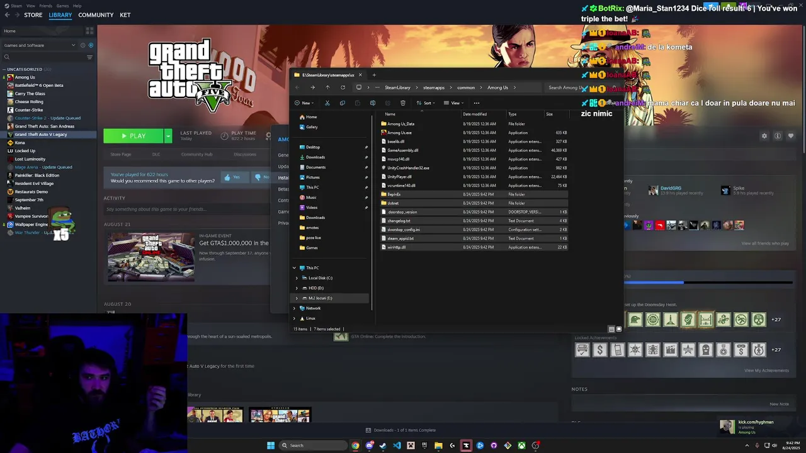
Task: Open Visual Studio Code from taskbar
Action: (397, 445)
